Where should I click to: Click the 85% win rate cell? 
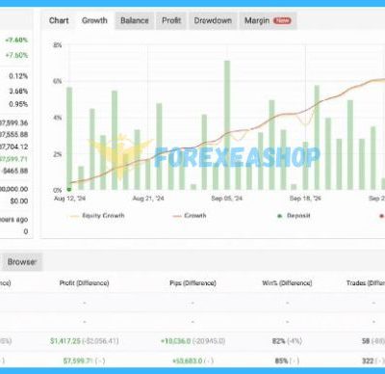pyautogui.click(x=281, y=361)
